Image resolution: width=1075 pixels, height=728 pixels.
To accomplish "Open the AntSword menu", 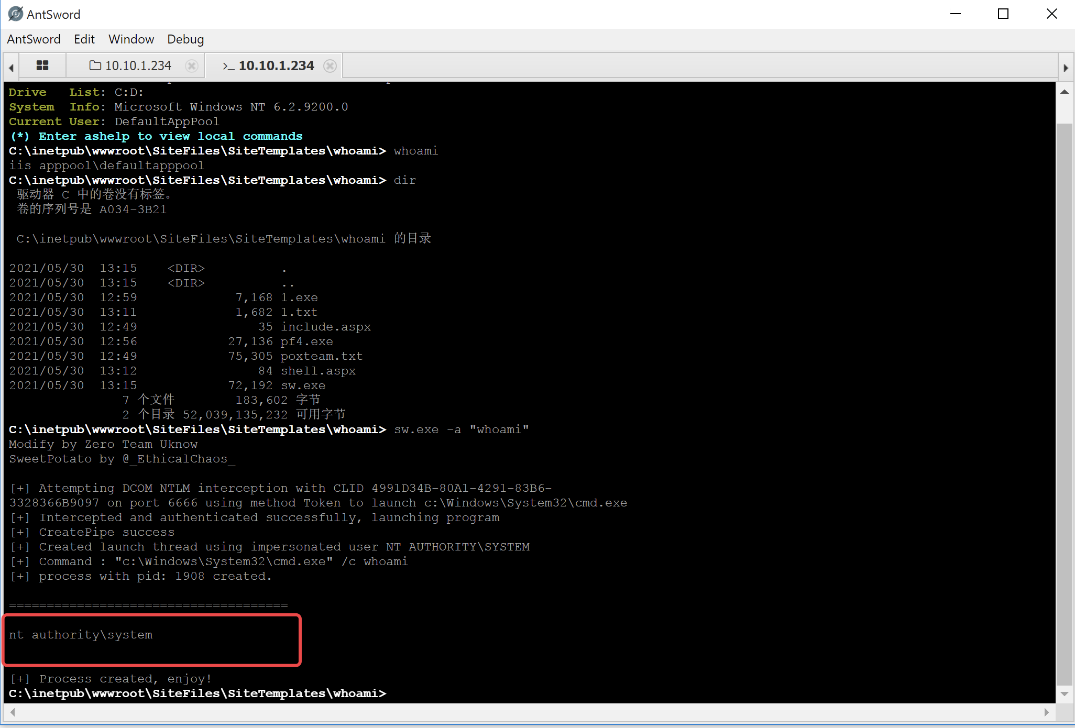I will click(x=34, y=39).
